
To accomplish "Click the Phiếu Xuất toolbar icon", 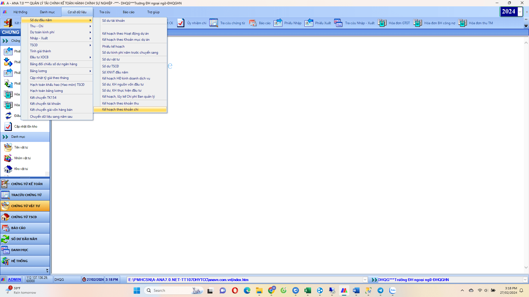I will click(309, 23).
